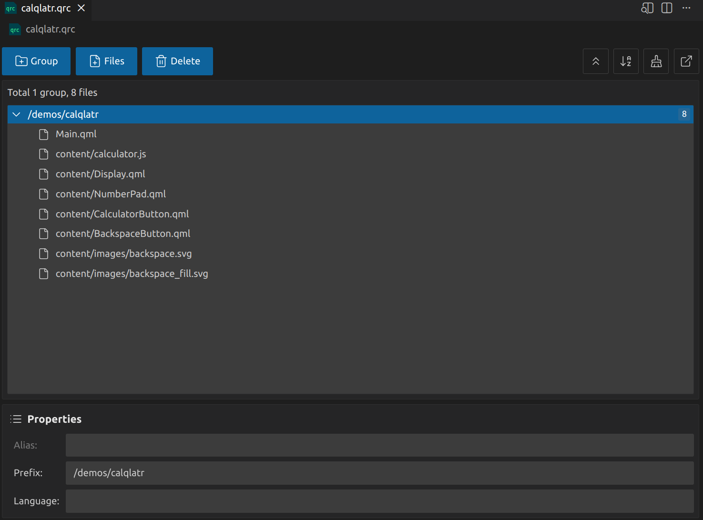703x520 pixels.
Task: Sort files alphabetically with A-Z icon
Action: (626, 61)
